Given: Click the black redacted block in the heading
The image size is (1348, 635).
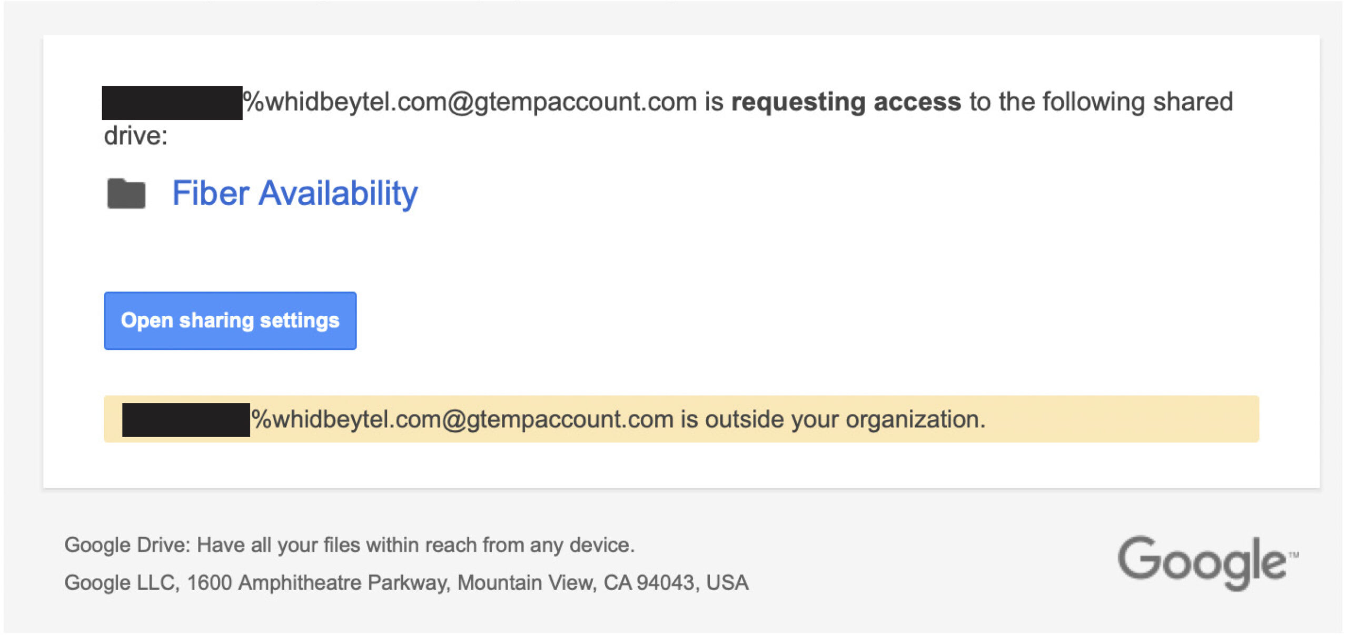Looking at the screenshot, I should click(172, 103).
